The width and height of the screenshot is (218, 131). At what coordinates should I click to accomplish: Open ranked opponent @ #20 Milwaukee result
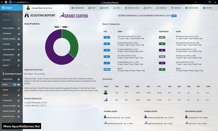tap(37, 103)
